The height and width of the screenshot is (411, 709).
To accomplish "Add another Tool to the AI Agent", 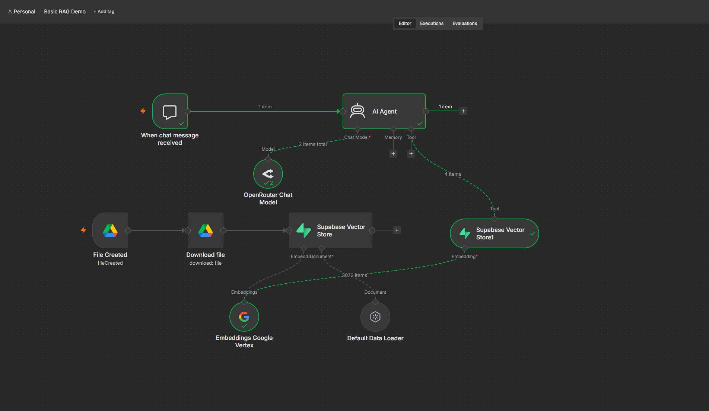I will click(x=411, y=154).
